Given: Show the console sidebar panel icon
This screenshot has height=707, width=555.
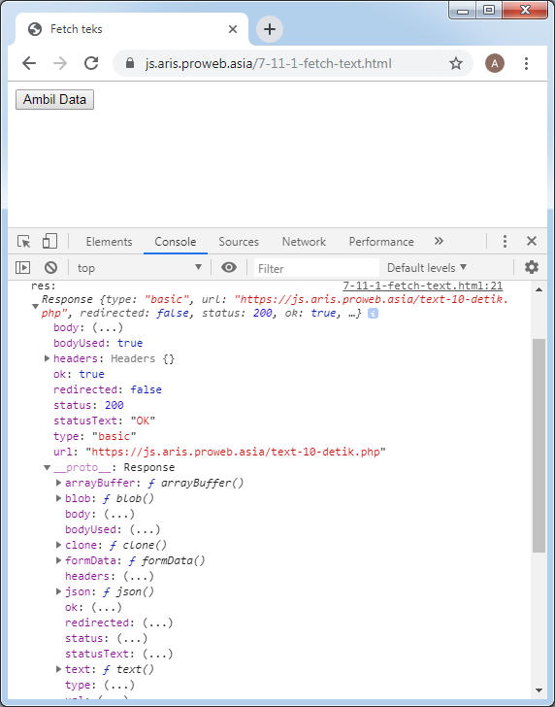Looking at the screenshot, I should (22, 268).
